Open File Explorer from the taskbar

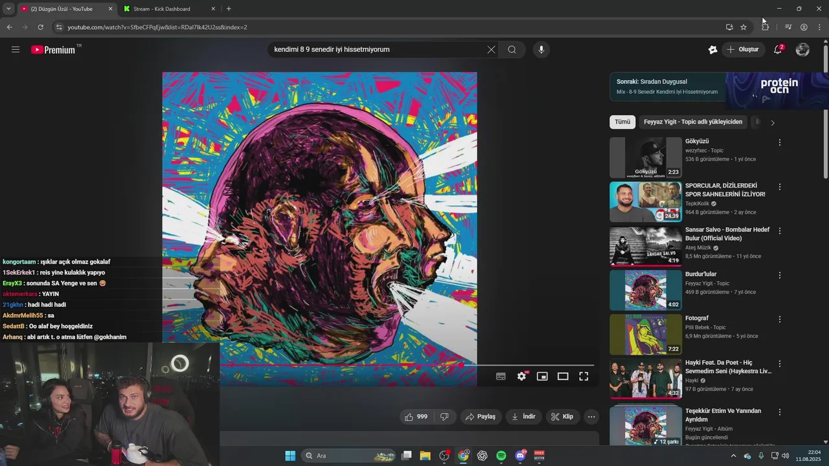coord(425,456)
